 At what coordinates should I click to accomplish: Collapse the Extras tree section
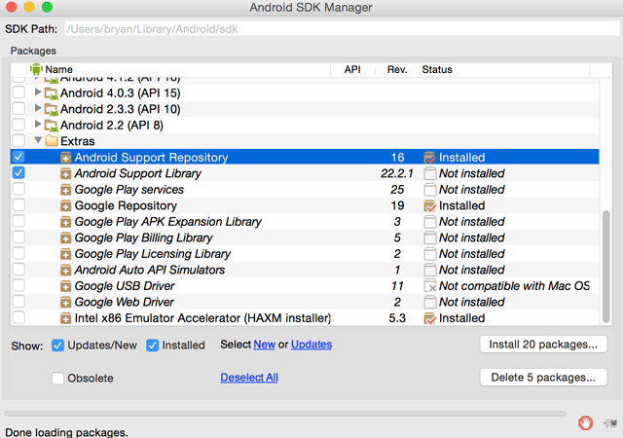pyautogui.click(x=38, y=141)
